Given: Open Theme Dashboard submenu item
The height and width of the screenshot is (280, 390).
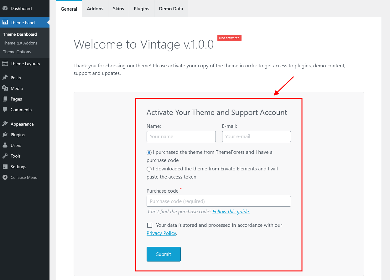Looking at the screenshot, I should pyautogui.click(x=20, y=34).
